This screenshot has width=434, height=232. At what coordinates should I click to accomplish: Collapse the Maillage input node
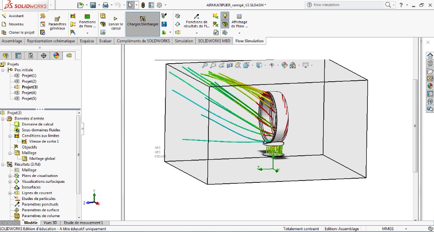pos(10,153)
